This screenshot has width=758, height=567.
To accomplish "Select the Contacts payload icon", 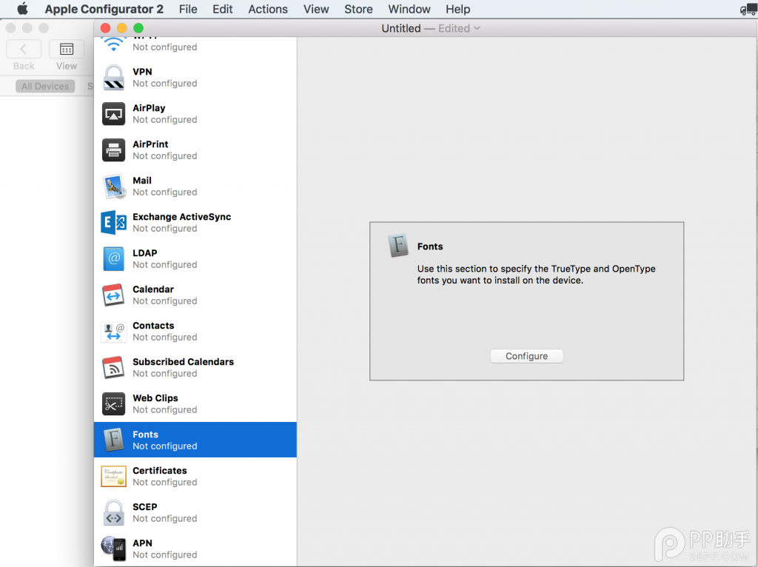I will click(x=113, y=332).
